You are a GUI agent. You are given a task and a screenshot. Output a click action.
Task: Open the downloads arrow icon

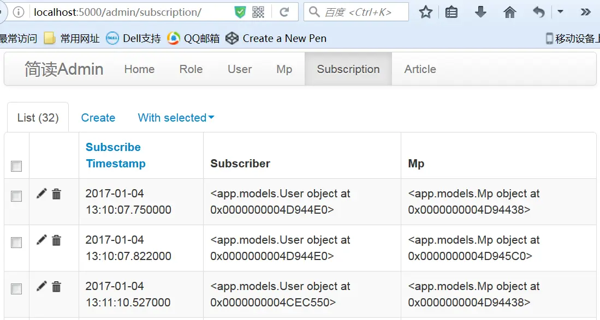pos(480,12)
